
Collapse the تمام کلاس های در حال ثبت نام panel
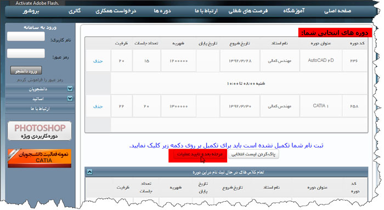coord(89,172)
